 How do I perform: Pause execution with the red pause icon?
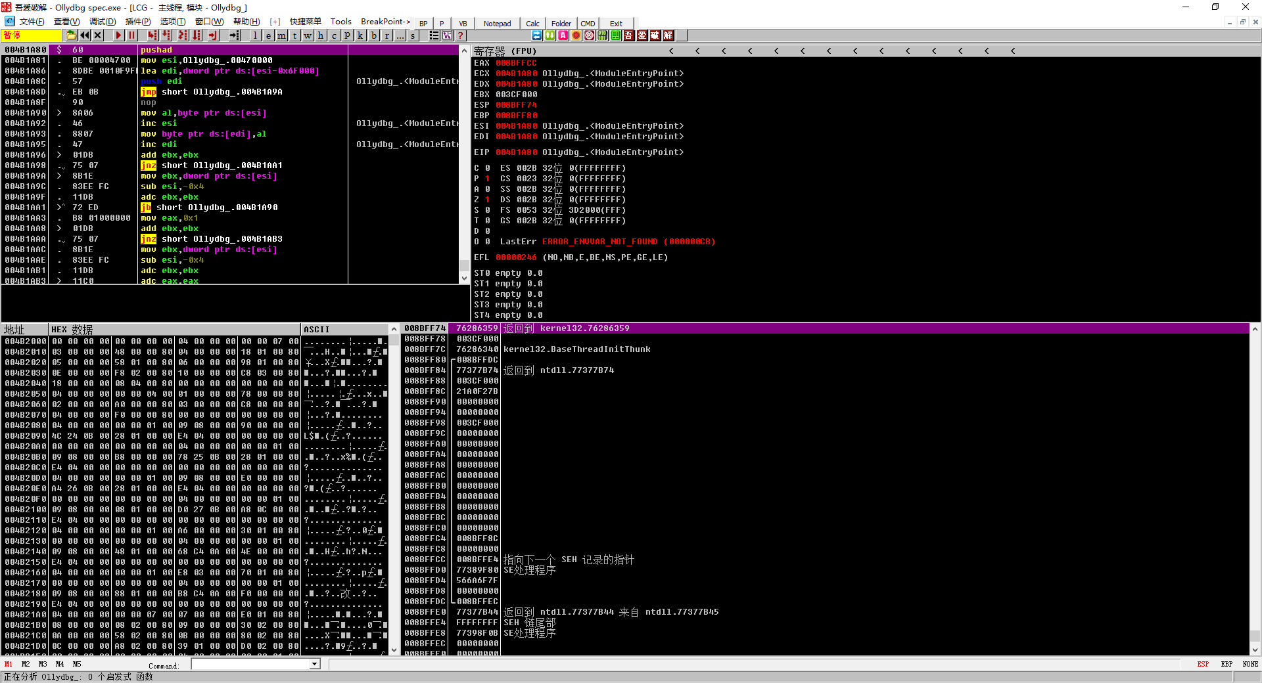131,35
